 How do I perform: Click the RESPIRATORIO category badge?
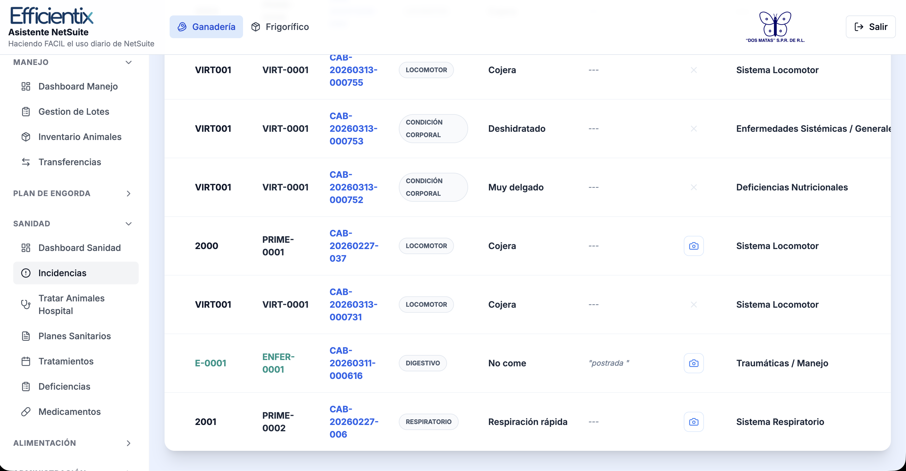428,422
